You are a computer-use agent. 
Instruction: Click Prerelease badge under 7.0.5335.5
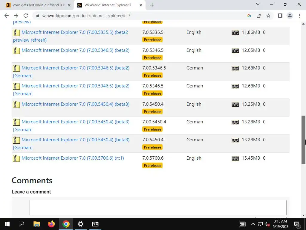tap(152, 40)
